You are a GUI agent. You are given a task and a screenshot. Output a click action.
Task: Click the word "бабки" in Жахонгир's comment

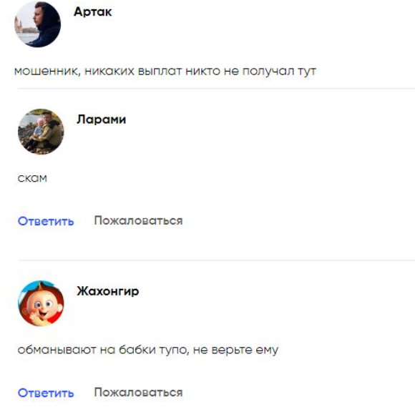(x=137, y=350)
